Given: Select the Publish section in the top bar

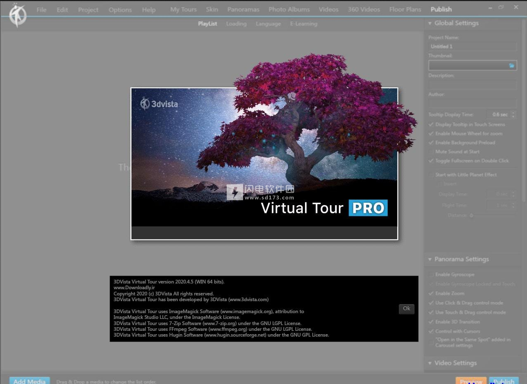Looking at the screenshot, I should 441,9.
